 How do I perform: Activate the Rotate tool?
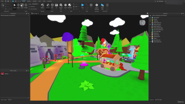click(26, 6)
